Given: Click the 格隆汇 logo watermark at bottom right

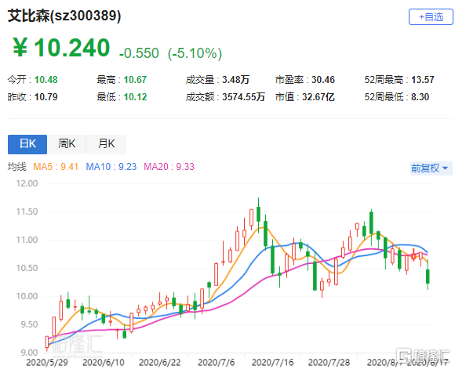Looking at the screenshot, I should pyautogui.click(x=424, y=356).
